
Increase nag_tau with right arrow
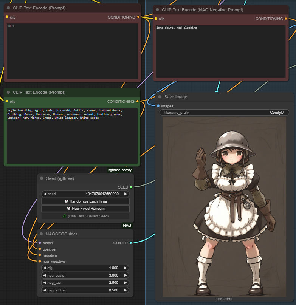[126, 283]
